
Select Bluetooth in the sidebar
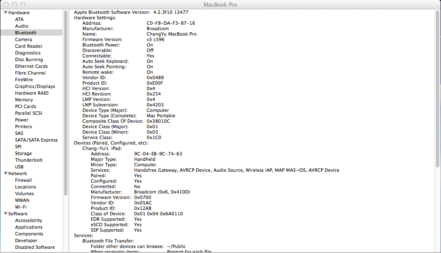[26, 33]
